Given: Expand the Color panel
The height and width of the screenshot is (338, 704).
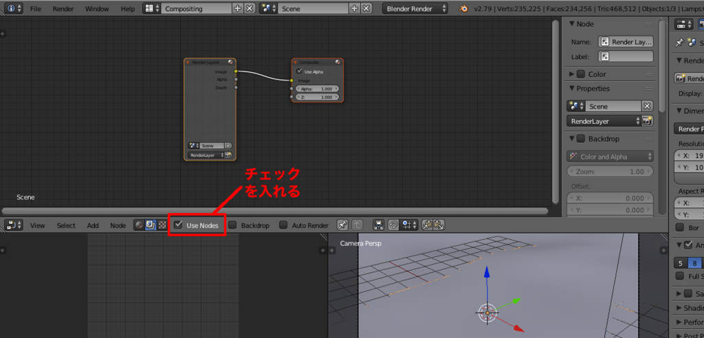Looking at the screenshot, I should (x=572, y=74).
